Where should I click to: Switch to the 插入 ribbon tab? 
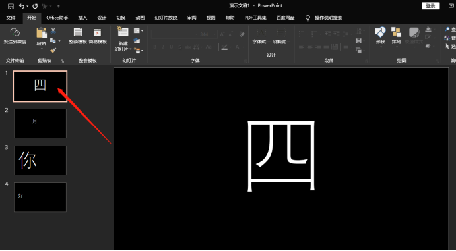(x=82, y=18)
